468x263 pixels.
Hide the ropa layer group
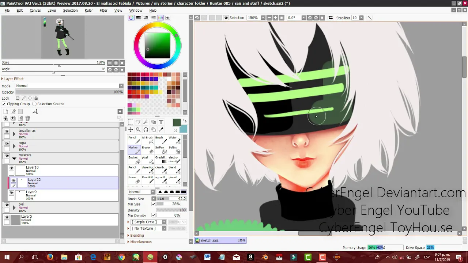7,144
